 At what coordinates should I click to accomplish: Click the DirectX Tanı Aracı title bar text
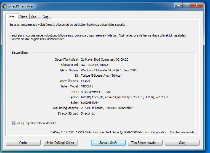click(22, 6)
